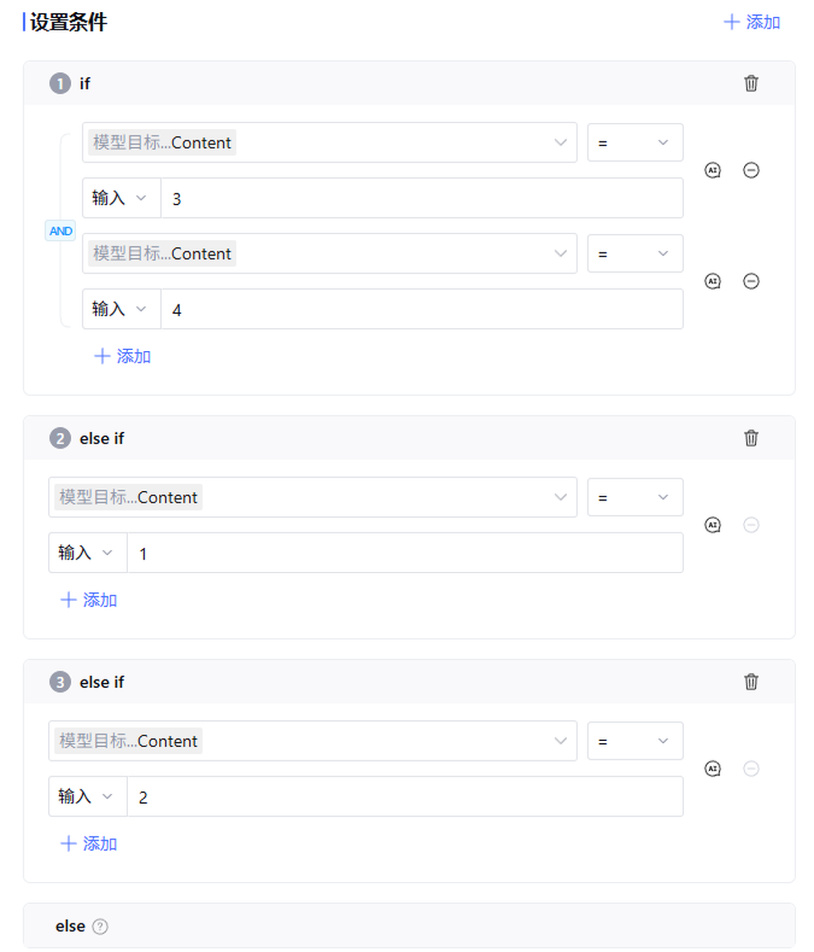Remove the condition row with value 3
Image resolution: width=814 pixels, height=952 pixels.
(750, 170)
